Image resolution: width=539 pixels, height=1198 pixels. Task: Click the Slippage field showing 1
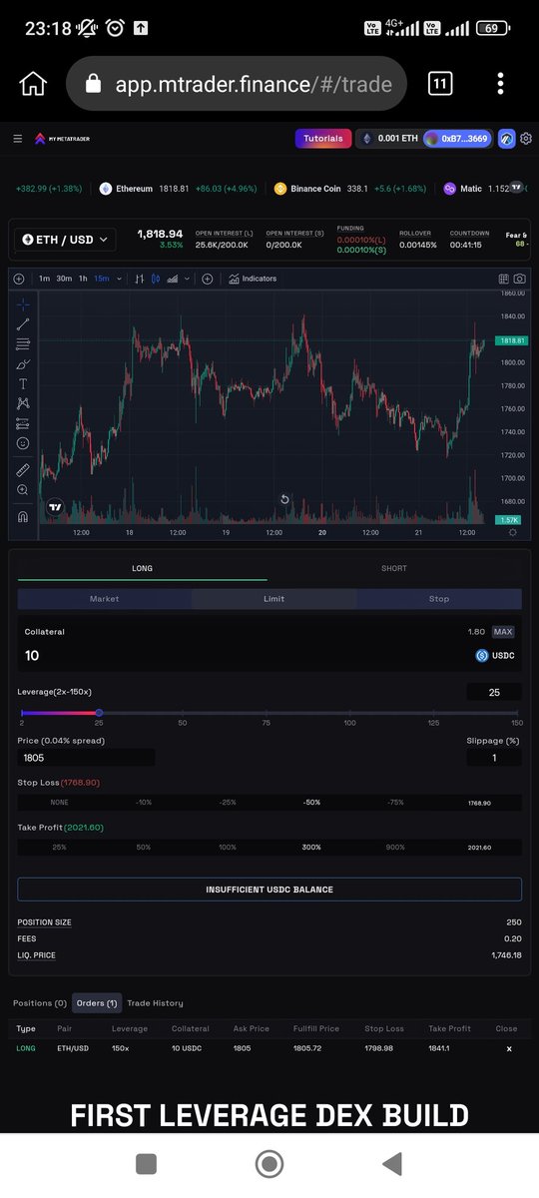click(493, 758)
